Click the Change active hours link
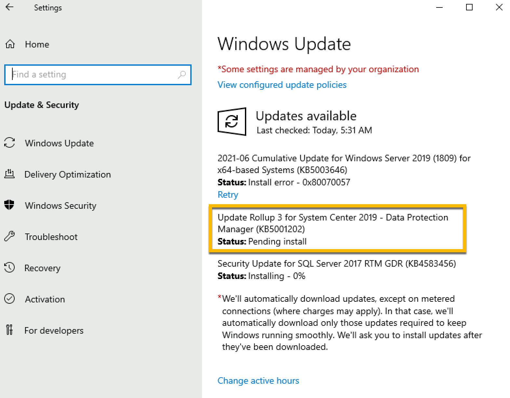Screen dimensions: 510x398 (258, 380)
